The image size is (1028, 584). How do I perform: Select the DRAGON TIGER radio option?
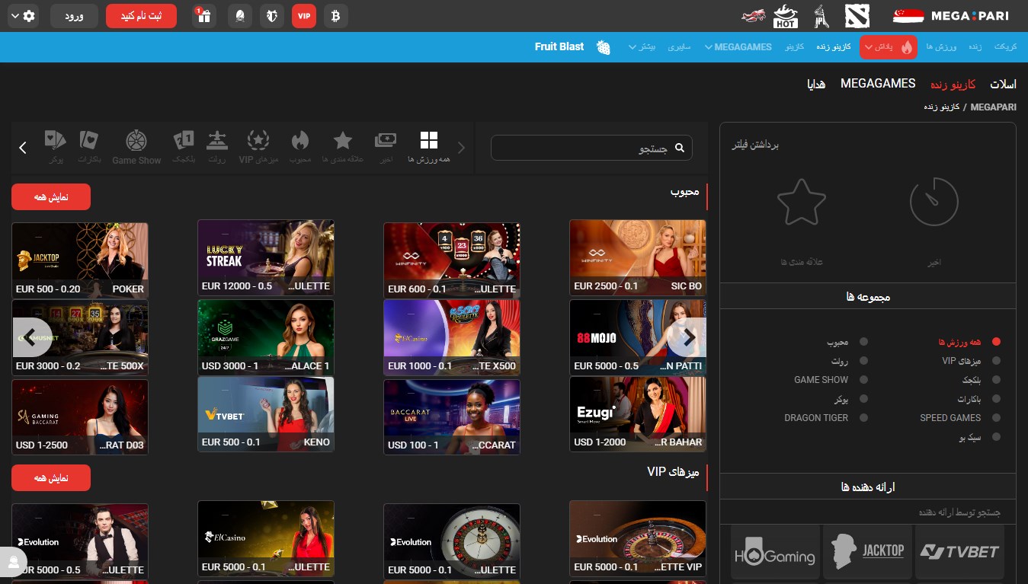(863, 417)
